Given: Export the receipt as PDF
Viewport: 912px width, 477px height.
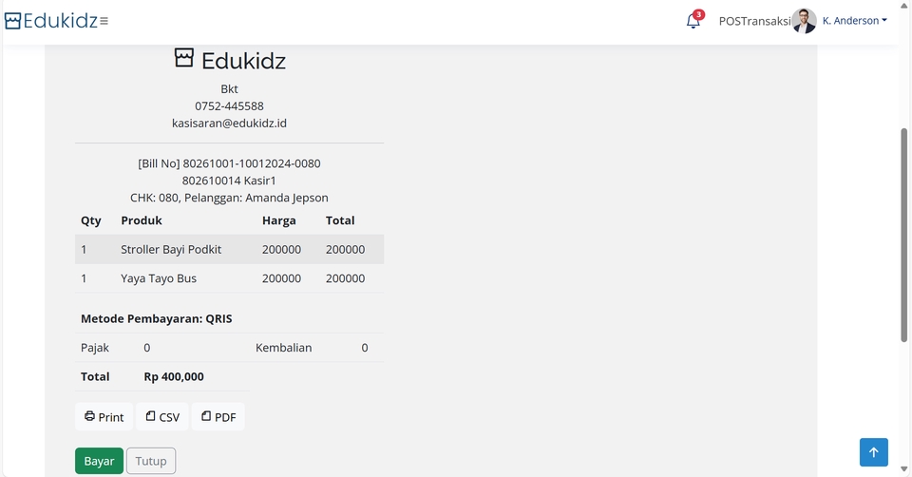Looking at the screenshot, I should click(x=218, y=417).
